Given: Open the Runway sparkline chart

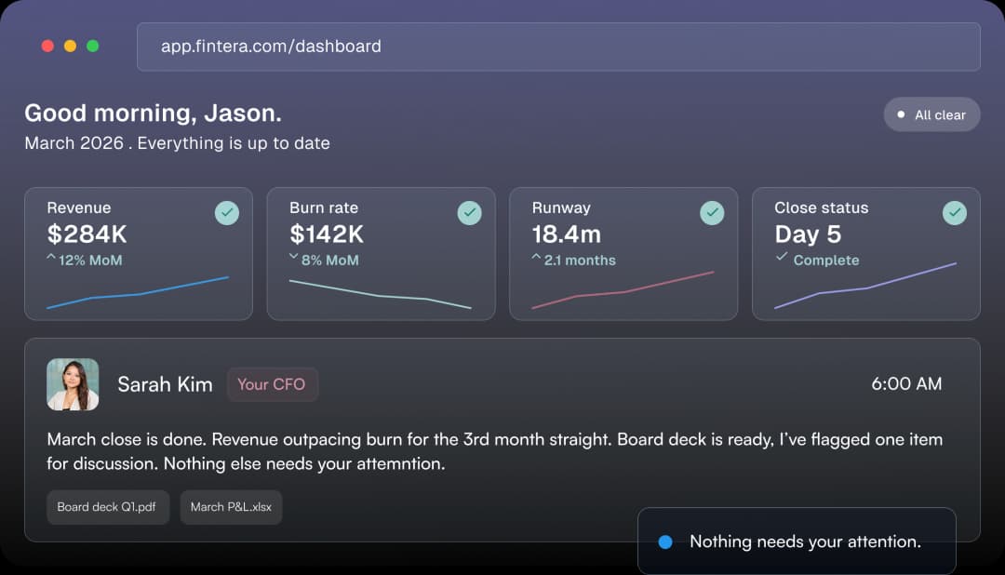Looking at the screenshot, I should (x=623, y=290).
